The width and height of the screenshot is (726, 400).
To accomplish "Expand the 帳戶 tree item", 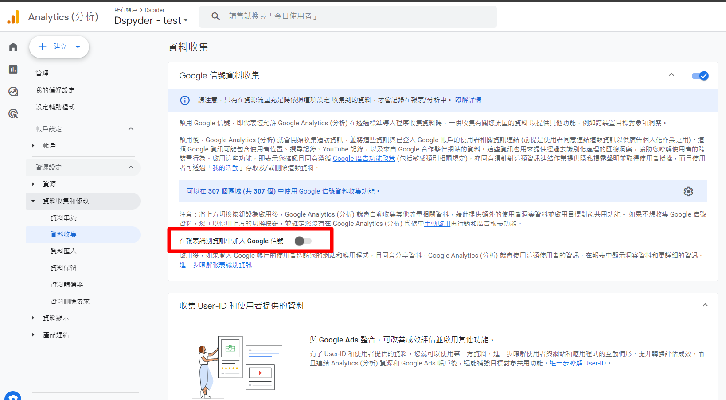I will coord(33,145).
